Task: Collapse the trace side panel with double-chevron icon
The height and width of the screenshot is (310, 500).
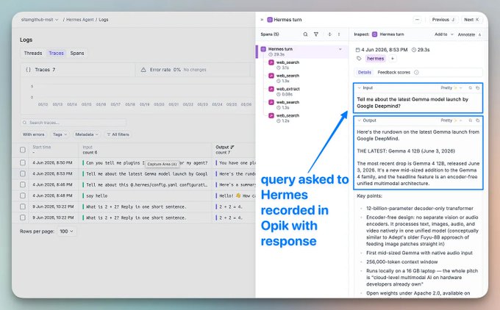Action: (x=262, y=20)
